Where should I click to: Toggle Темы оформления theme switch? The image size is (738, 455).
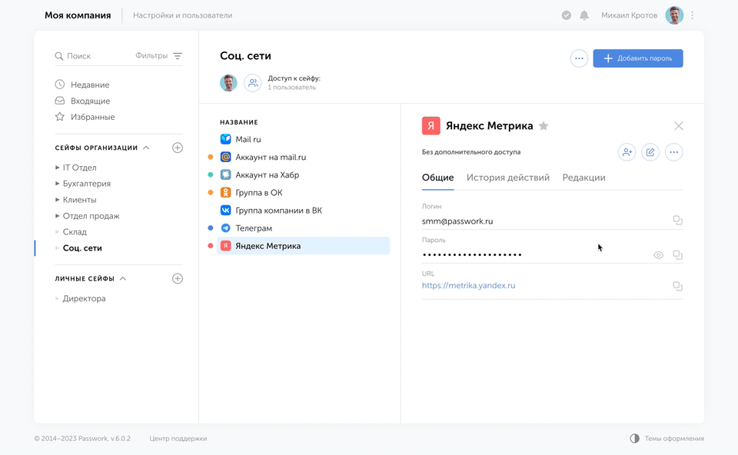(x=635, y=438)
